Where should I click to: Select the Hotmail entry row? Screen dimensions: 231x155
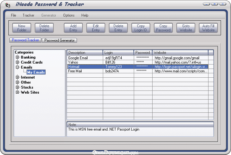coord(138,67)
